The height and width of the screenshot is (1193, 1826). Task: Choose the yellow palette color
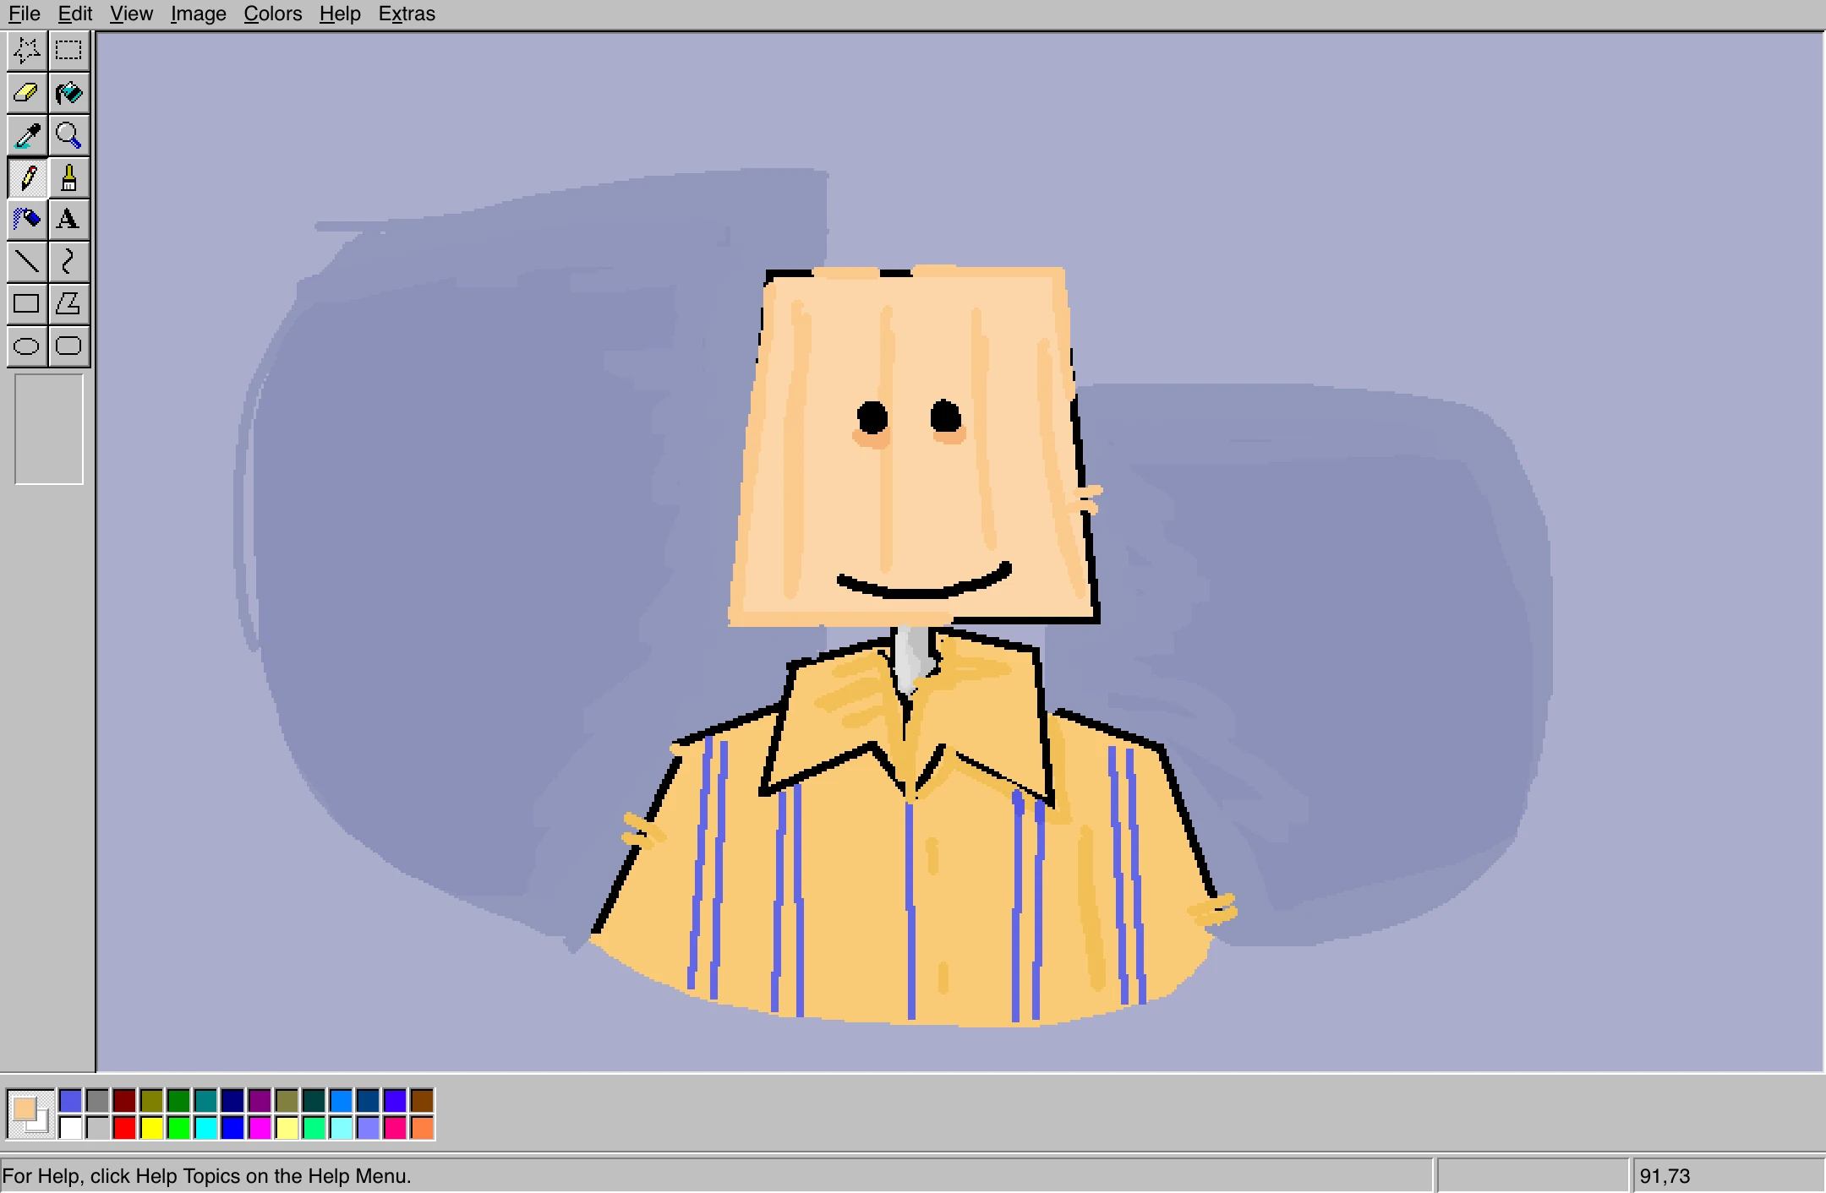pyautogui.click(x=151, y=1127)
